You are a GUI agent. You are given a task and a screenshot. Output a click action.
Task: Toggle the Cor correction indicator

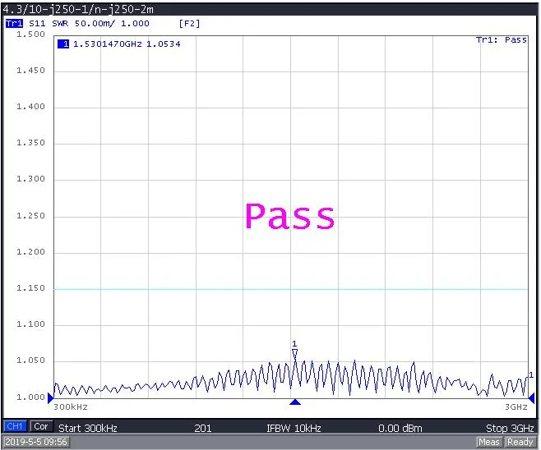40,427
